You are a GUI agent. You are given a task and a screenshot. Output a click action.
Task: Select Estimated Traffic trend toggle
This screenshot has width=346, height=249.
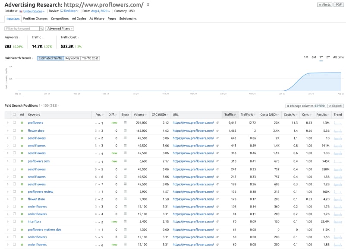(x=50, y=58)
